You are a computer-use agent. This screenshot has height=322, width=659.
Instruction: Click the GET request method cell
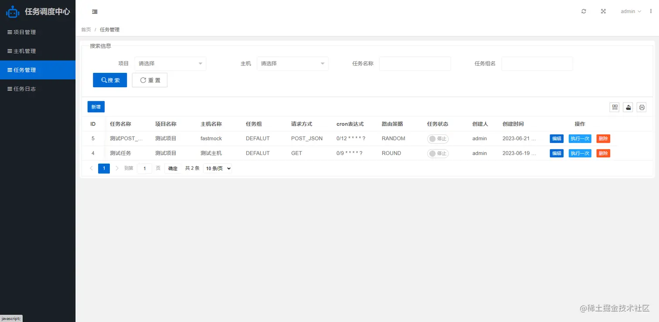point(296,154)
